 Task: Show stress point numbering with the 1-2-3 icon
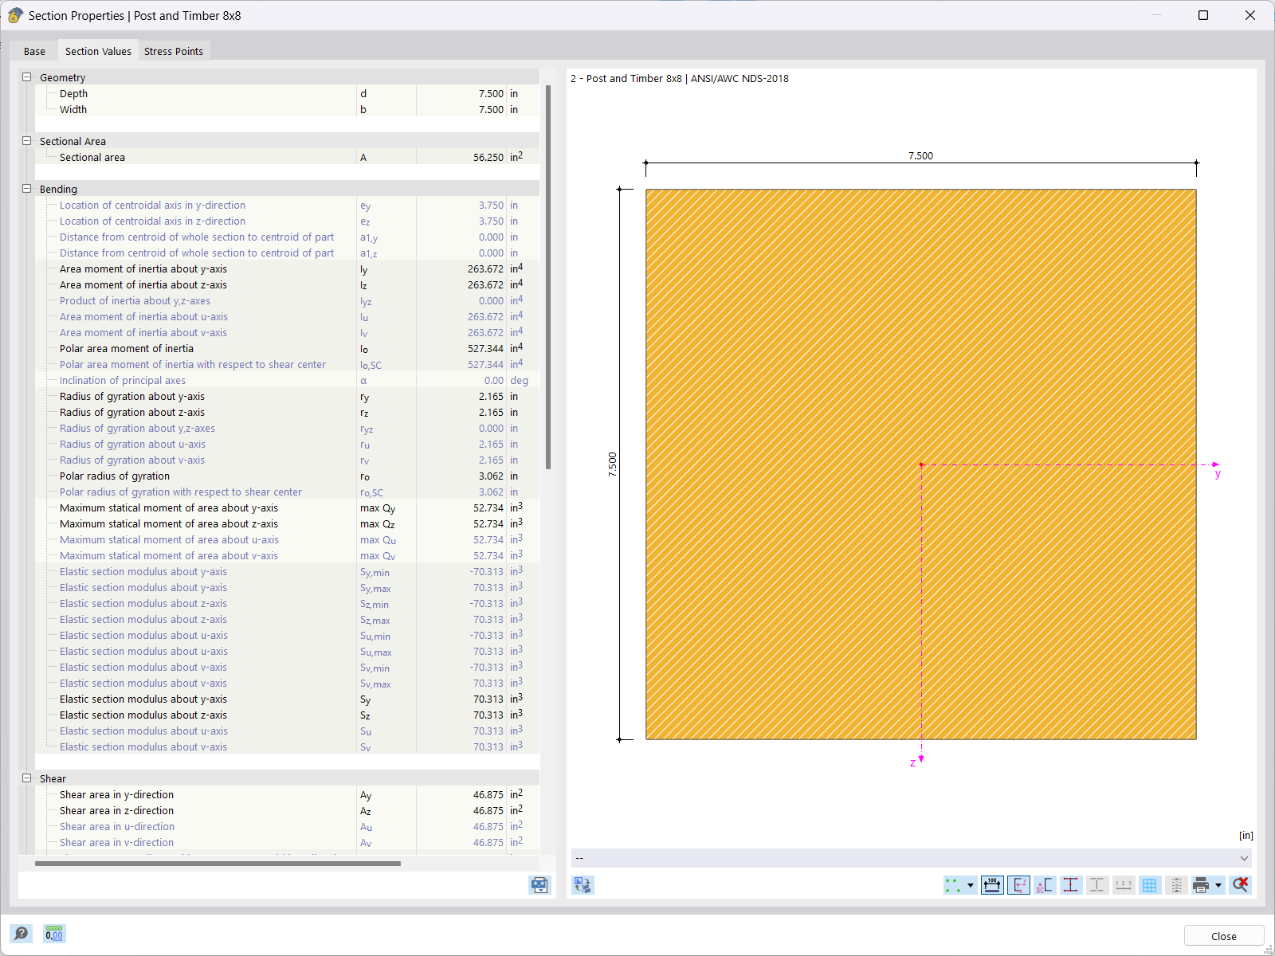[x=1124, y=885]
